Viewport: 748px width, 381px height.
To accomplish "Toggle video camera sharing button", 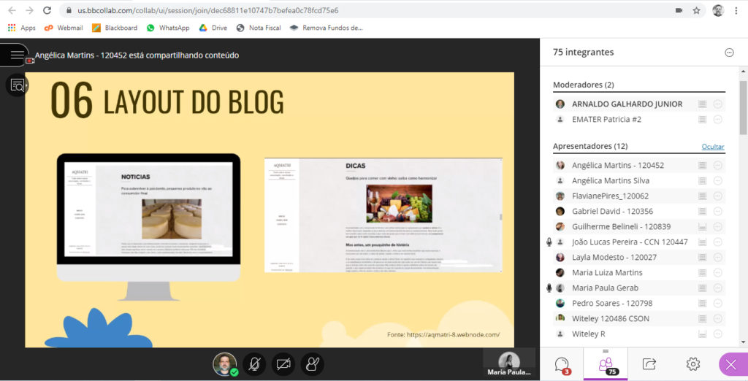I will [283, 363].
